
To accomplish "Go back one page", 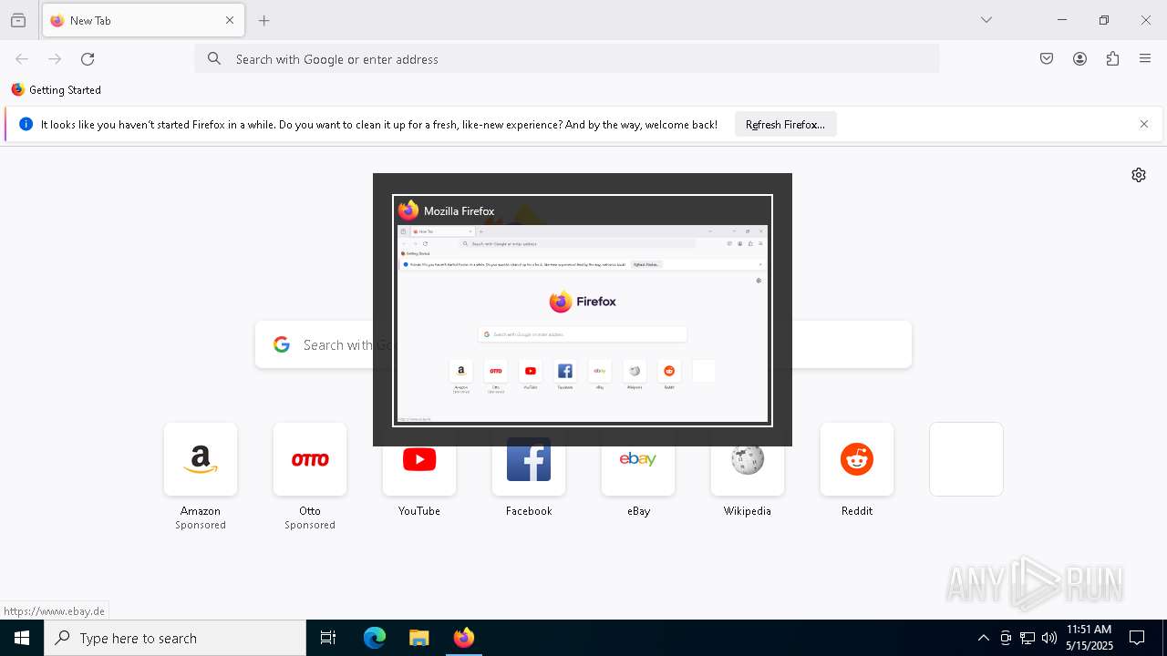I will click(22, 59).
